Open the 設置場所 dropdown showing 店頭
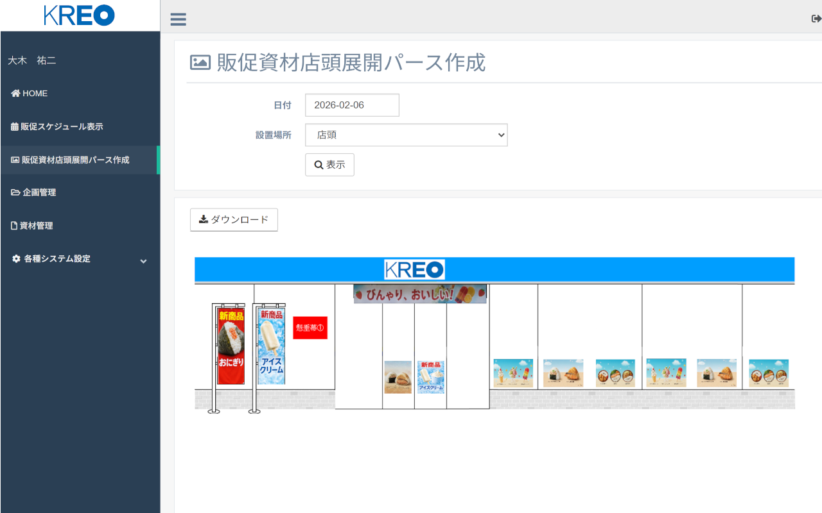The height and width of the screenshot is (513, 822). (x=406, y=135)
